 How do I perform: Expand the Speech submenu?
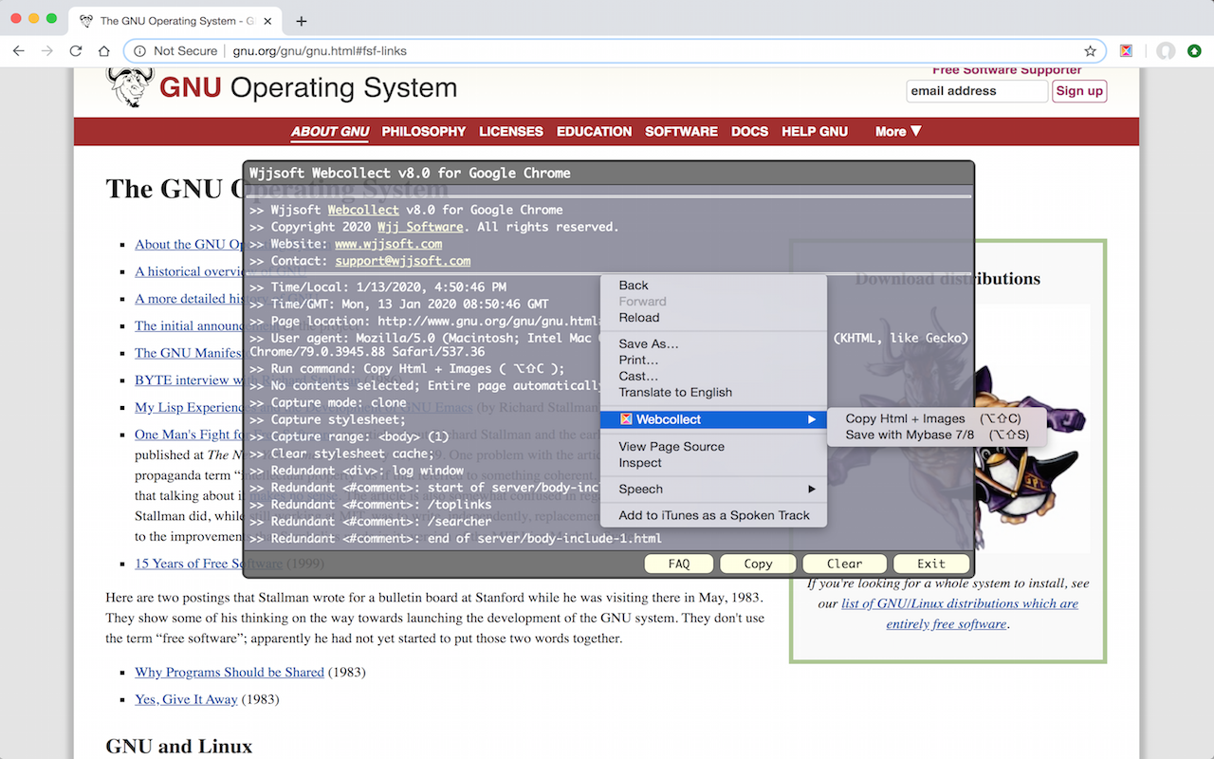(714, 490)
